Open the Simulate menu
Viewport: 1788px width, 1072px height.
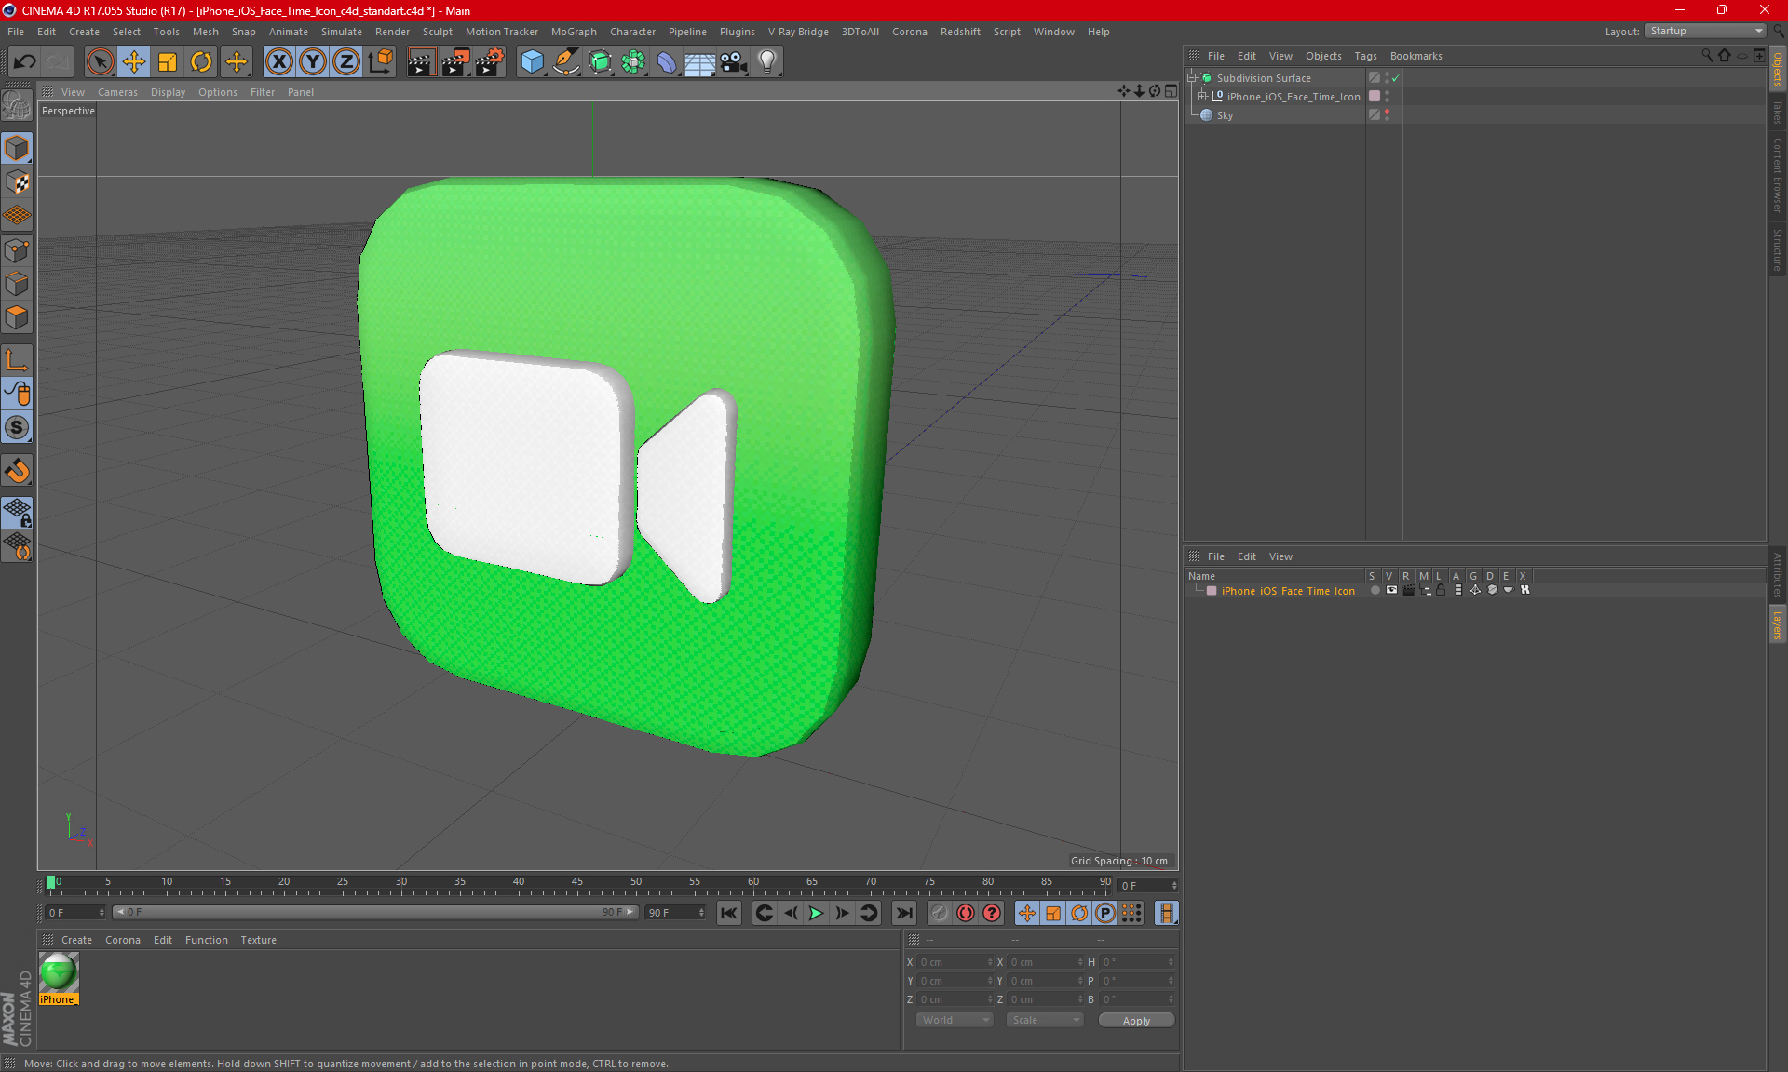pos(342,32)
